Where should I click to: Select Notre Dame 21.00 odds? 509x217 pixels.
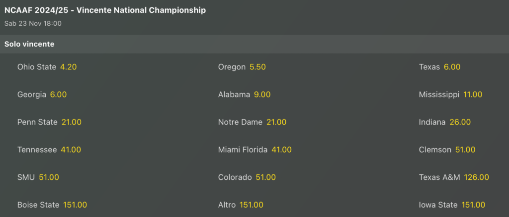(x=252, y=122)
